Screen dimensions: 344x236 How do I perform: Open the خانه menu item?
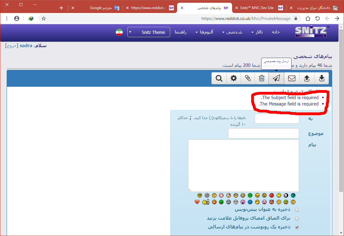click(276, 32)
